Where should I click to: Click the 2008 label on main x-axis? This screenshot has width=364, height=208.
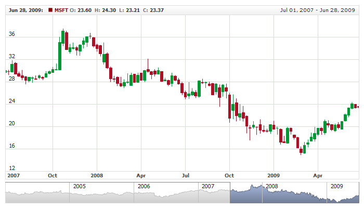click(x=97, y=176)
